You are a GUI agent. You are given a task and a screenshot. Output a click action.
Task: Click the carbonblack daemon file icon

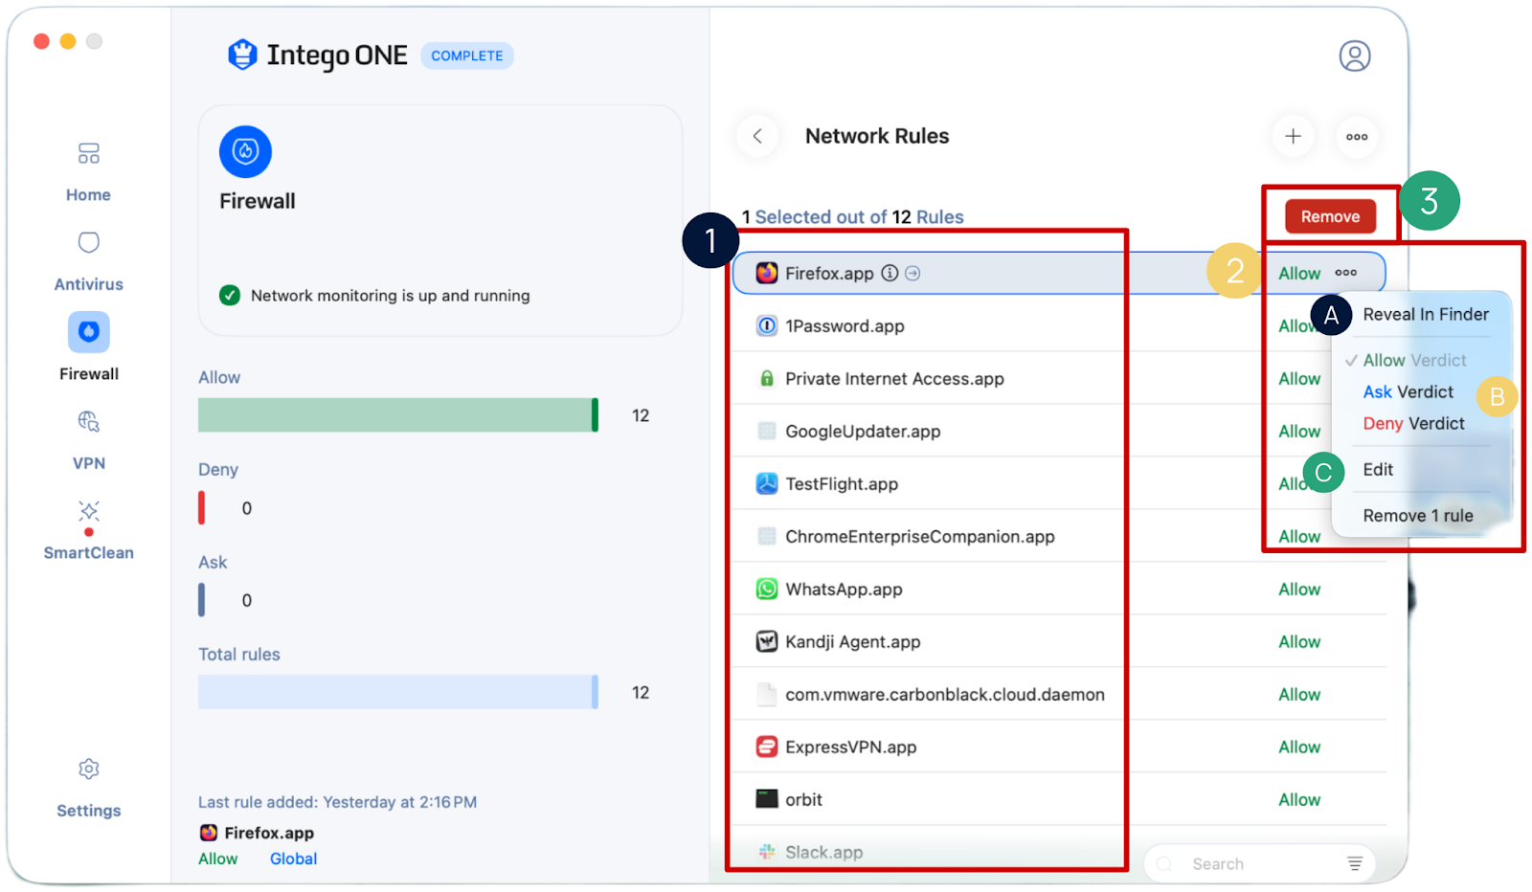[x=767, y=694]
